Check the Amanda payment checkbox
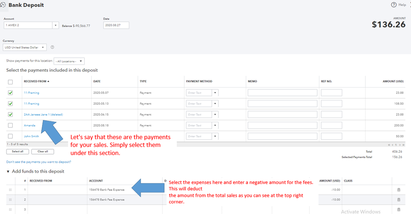Image resolution: width=411 pixels, height=214 pixels. click(x=10, y=125)
